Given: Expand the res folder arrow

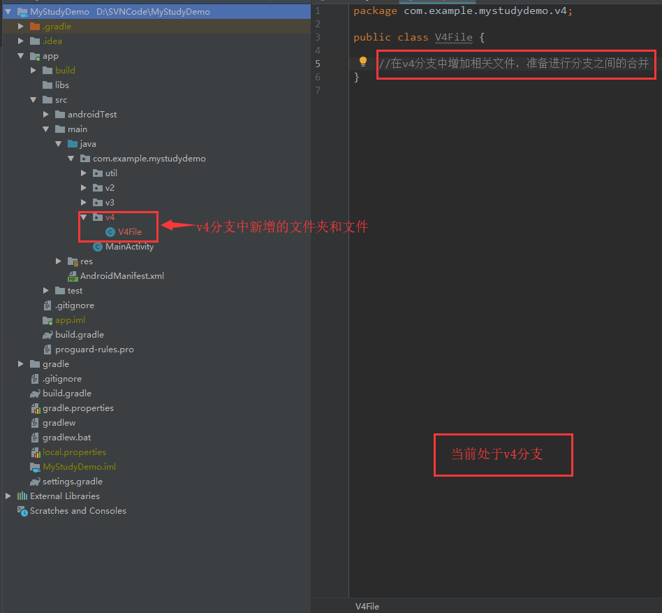Looking at the screenshot, I should pyautogui.click(x=59, y=261).
